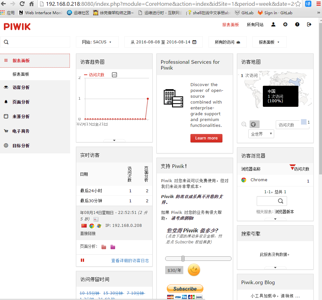Viewport: 322px width, 300px height.
Task: Open 来源分析 in the sidebar menu
Action: [35, 117]
